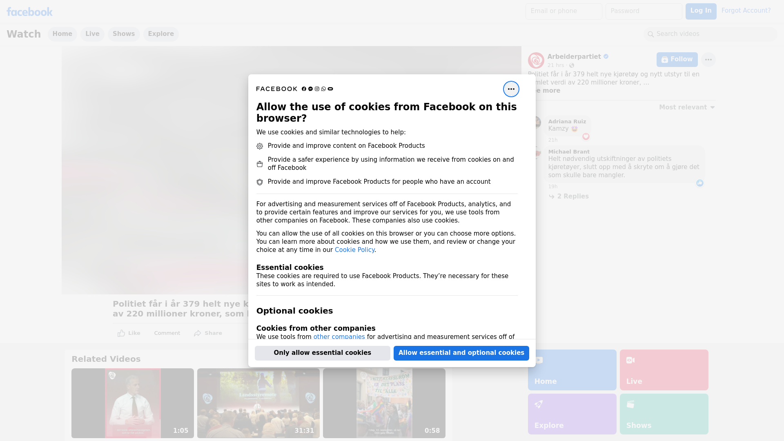Click the 21h comment timestamp
784x441 pixels.
tap(552, 140)
